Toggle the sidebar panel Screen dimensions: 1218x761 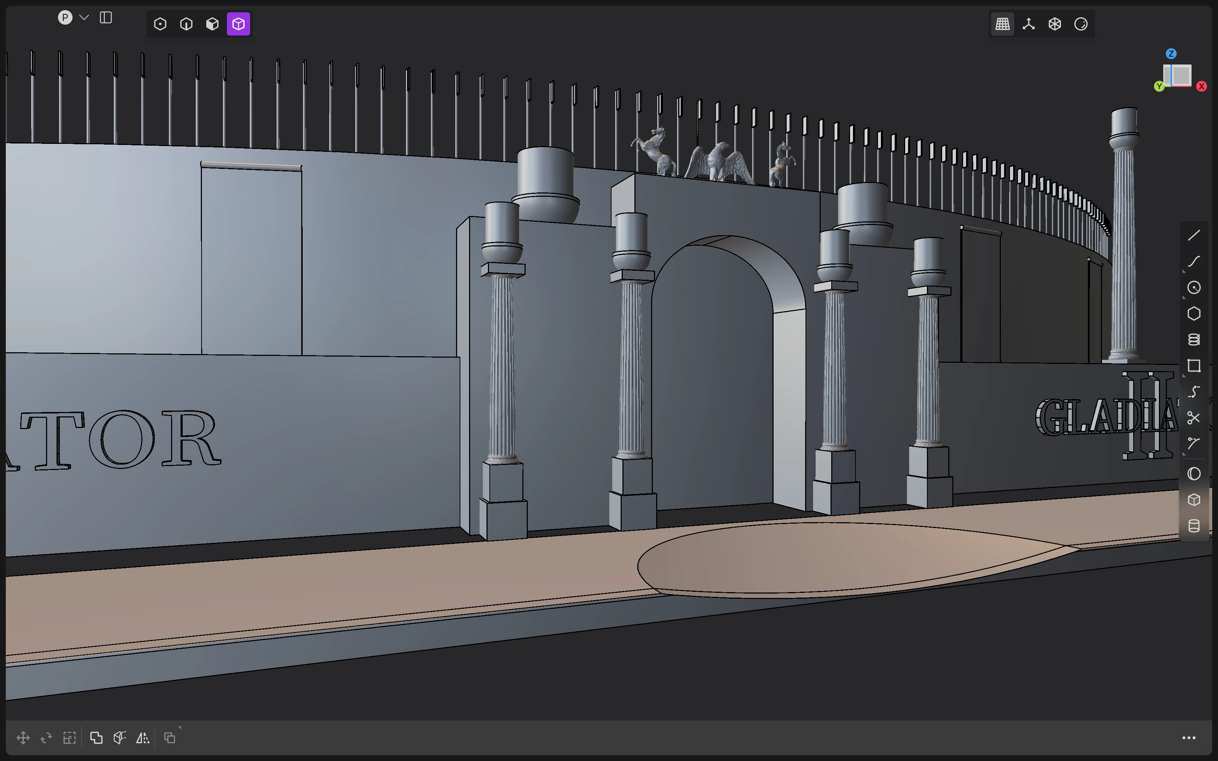(106, 18)
